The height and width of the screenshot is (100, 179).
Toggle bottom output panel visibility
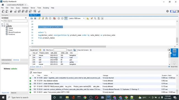[x=174, y=11]
